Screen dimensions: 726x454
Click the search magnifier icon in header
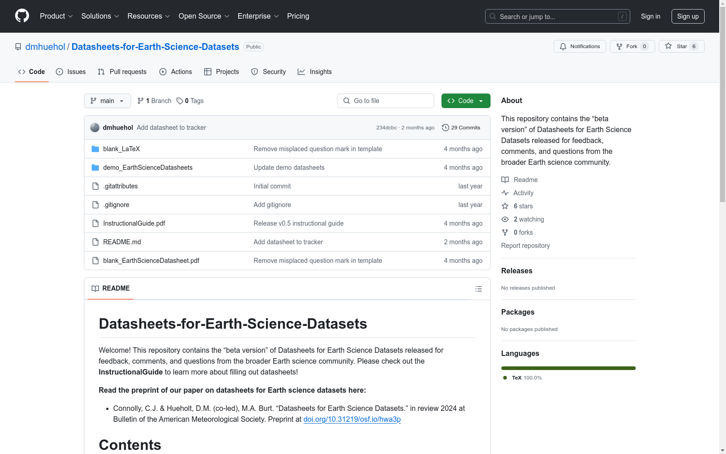[x=493, y=16]
